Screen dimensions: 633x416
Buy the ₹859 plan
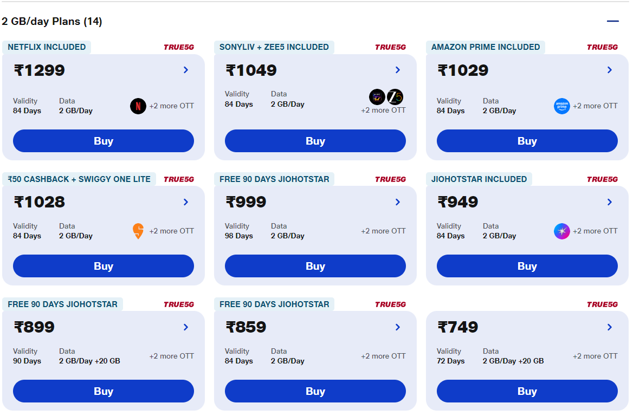pos(315,391)
